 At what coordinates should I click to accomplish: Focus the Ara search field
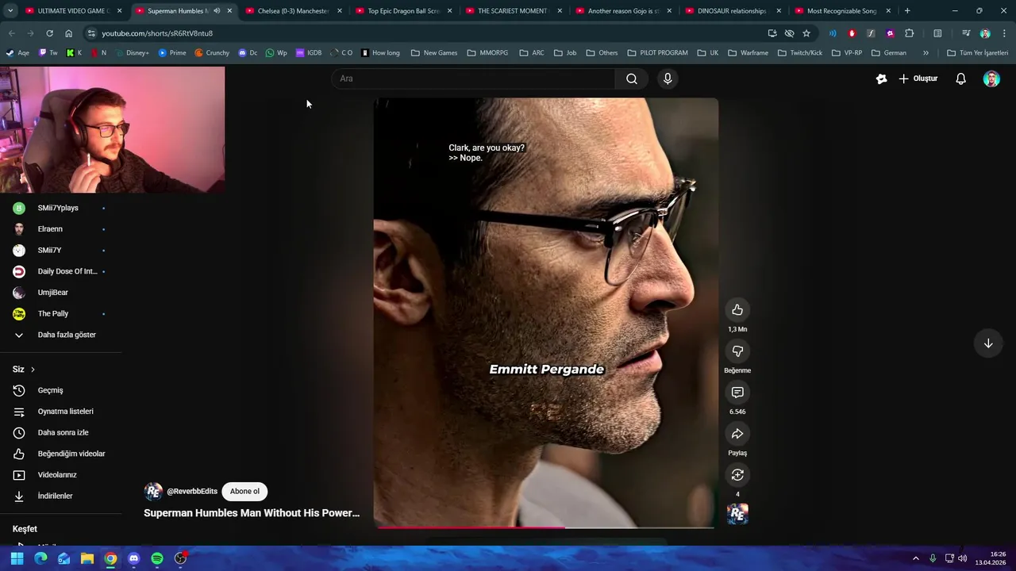pyautogui.click(x=474, y=79)
